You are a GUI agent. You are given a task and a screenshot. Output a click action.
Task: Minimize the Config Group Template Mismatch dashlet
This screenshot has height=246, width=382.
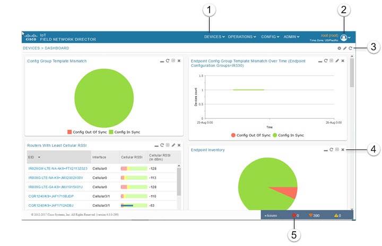(x=162, y=61)
